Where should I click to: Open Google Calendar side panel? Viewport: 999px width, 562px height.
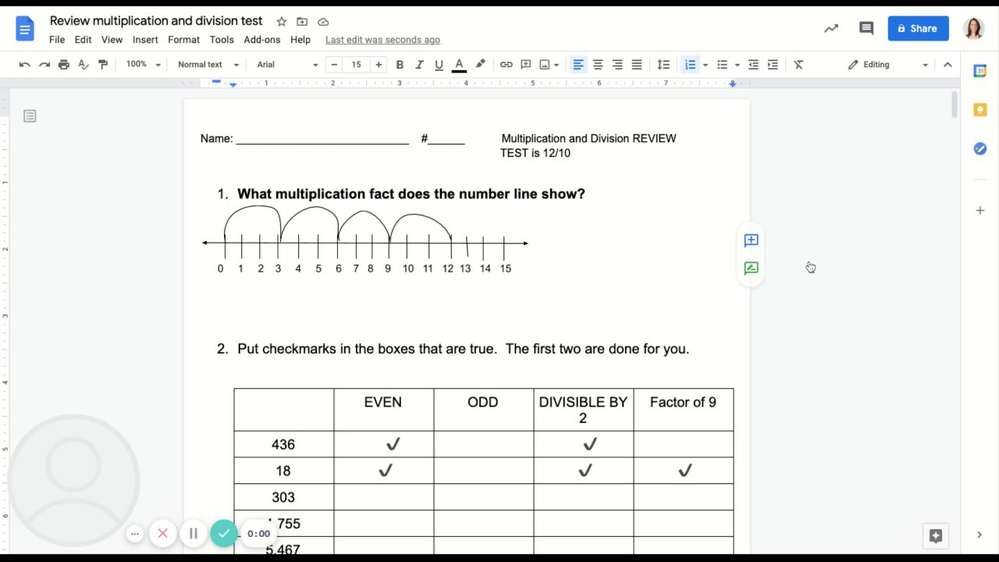point(980,71)
